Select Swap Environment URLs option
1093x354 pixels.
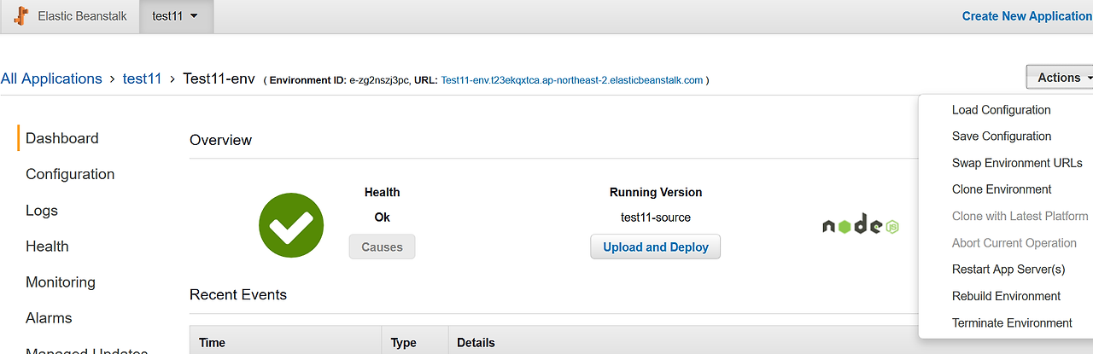(1017, 163)
